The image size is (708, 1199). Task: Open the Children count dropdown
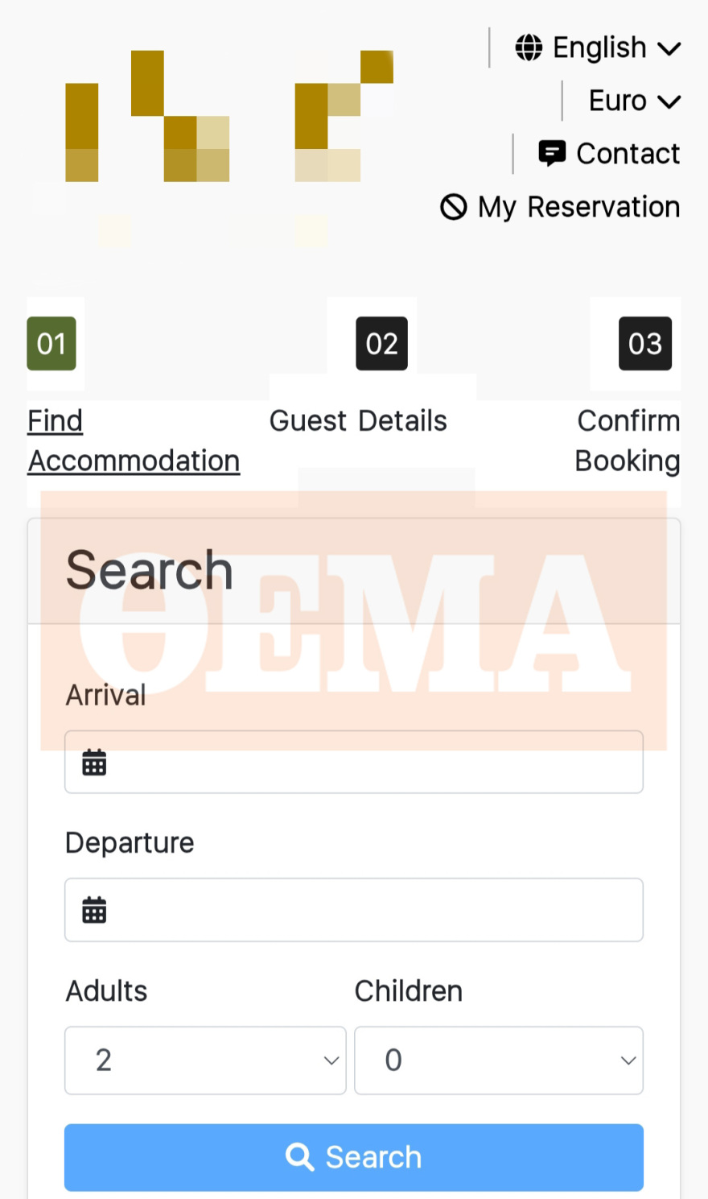coord(499,1060)
